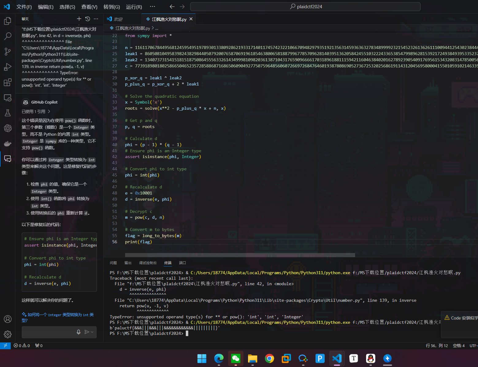Image resolution: width=478 pixels, height=367 pixels.
Task: Go back with navigation arrow
Action: click(x=172, y=6)
